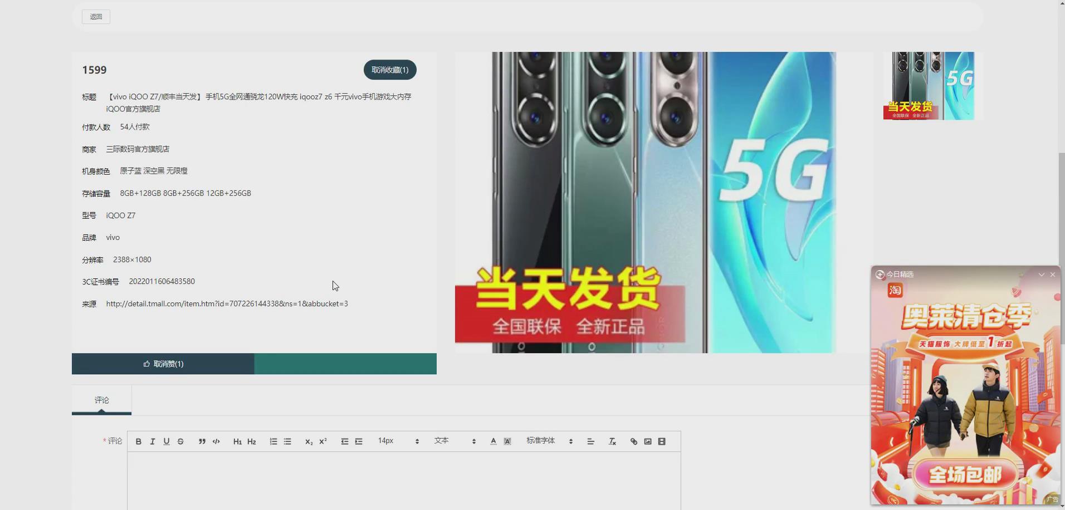Insert a blockquote in the editor
1065x510 pixels.
[202, 442]
